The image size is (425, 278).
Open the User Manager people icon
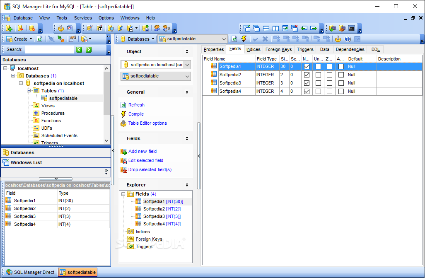157,28
